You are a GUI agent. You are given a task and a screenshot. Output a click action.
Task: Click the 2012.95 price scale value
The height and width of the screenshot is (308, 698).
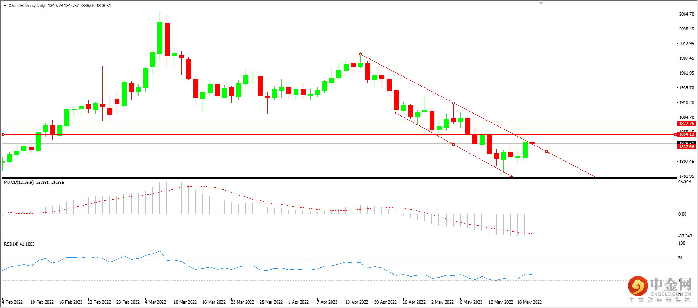click(x=686, y=44)
